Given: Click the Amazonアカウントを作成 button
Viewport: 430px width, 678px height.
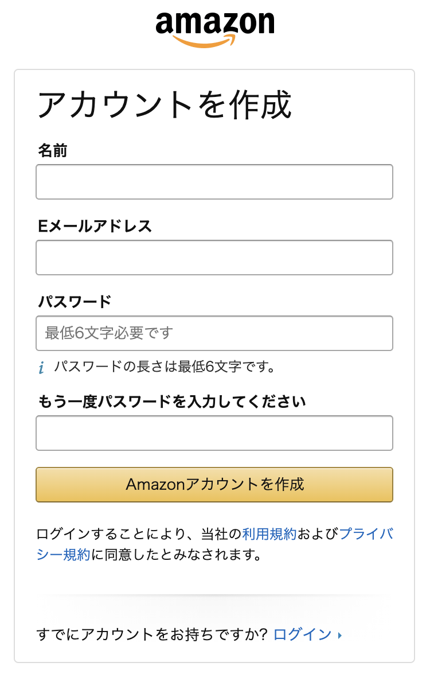Looking at the screenshot, I should point(214,484).
